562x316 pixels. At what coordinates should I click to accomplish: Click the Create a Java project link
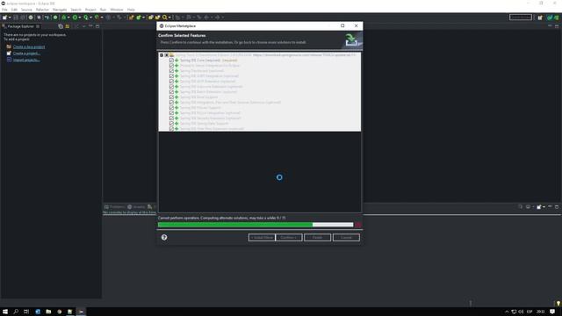click(29, 47)
